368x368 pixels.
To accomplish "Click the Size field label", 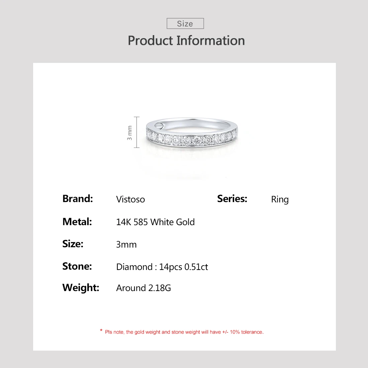I will click(73, 244).
